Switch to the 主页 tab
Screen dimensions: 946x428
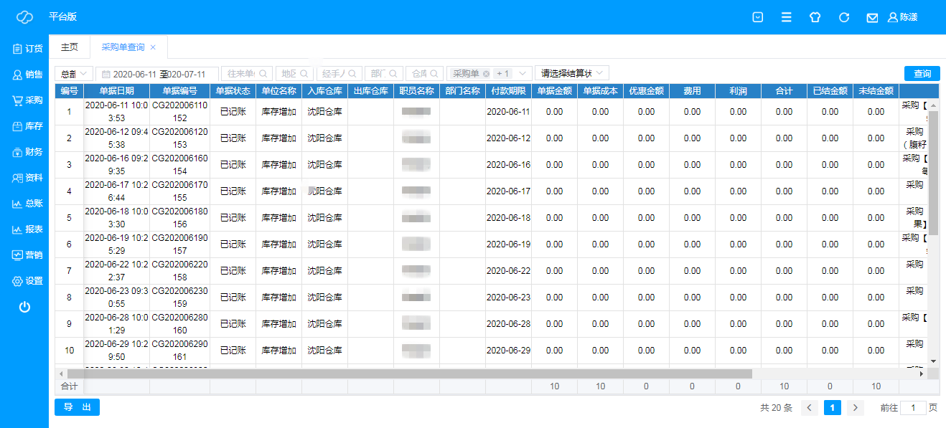point(70,47)
